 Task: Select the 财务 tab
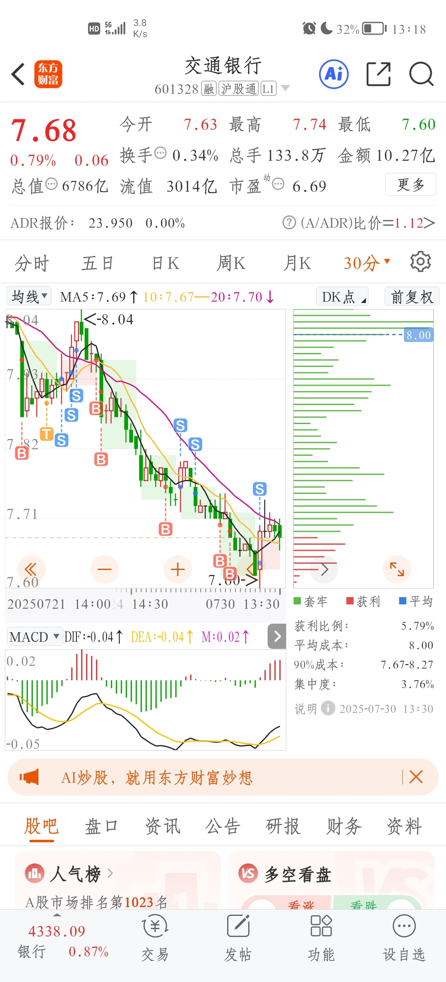tap(344, 827)
